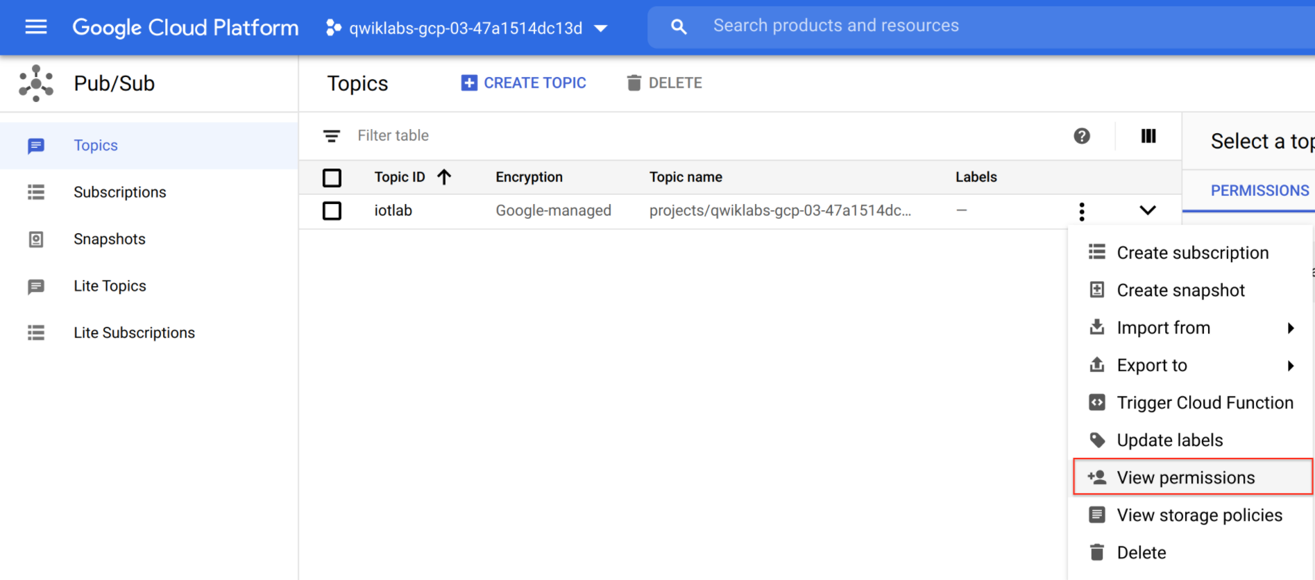Select Topics in the left sidebar
Image resolution: width=1315 pixels, height=580 pixels.
(x=149, y=146)
